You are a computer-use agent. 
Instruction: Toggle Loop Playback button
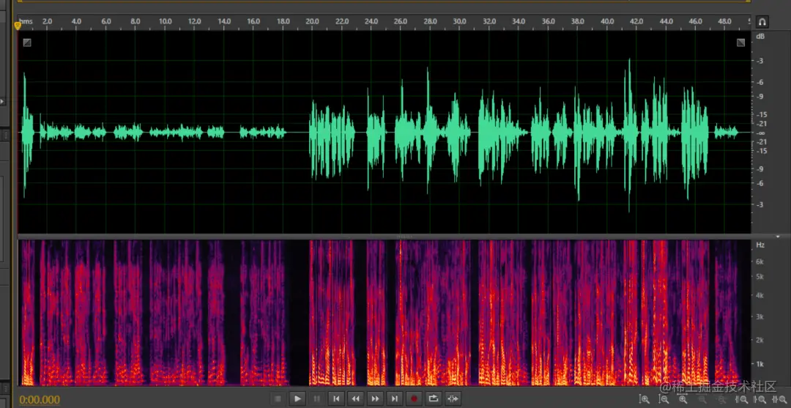(434, 398)
